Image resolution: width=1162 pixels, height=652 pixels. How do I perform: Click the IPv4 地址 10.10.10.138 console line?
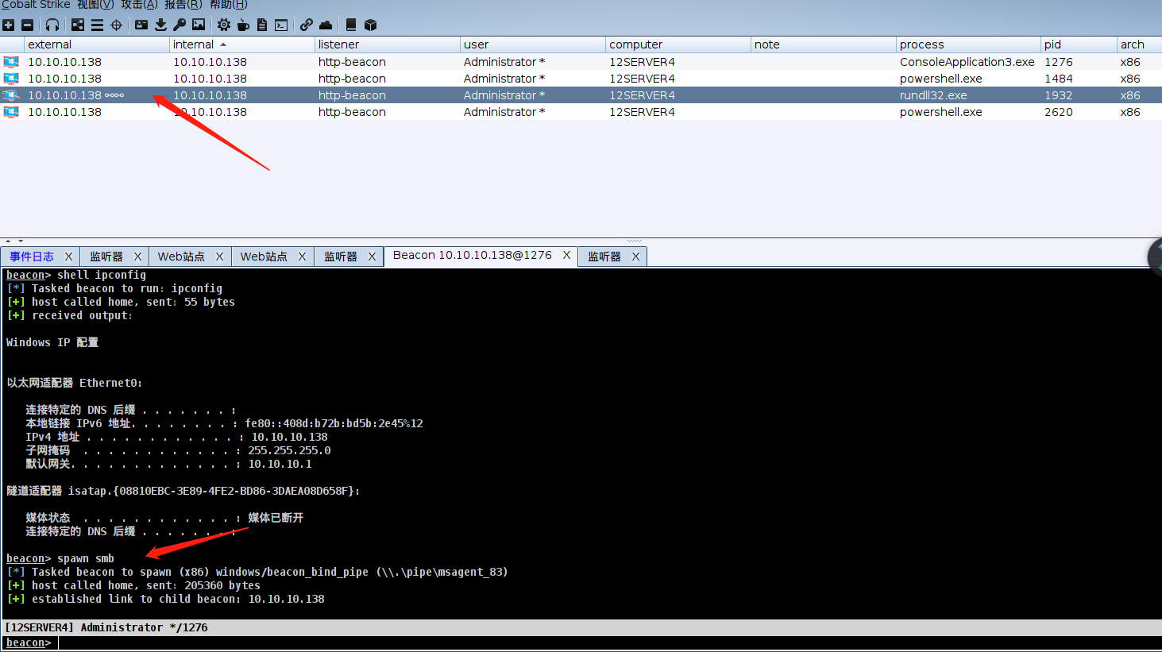(176, 437)
